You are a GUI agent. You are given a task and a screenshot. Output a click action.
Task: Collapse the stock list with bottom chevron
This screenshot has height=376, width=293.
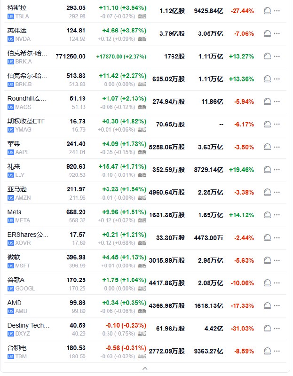(145, 368)
